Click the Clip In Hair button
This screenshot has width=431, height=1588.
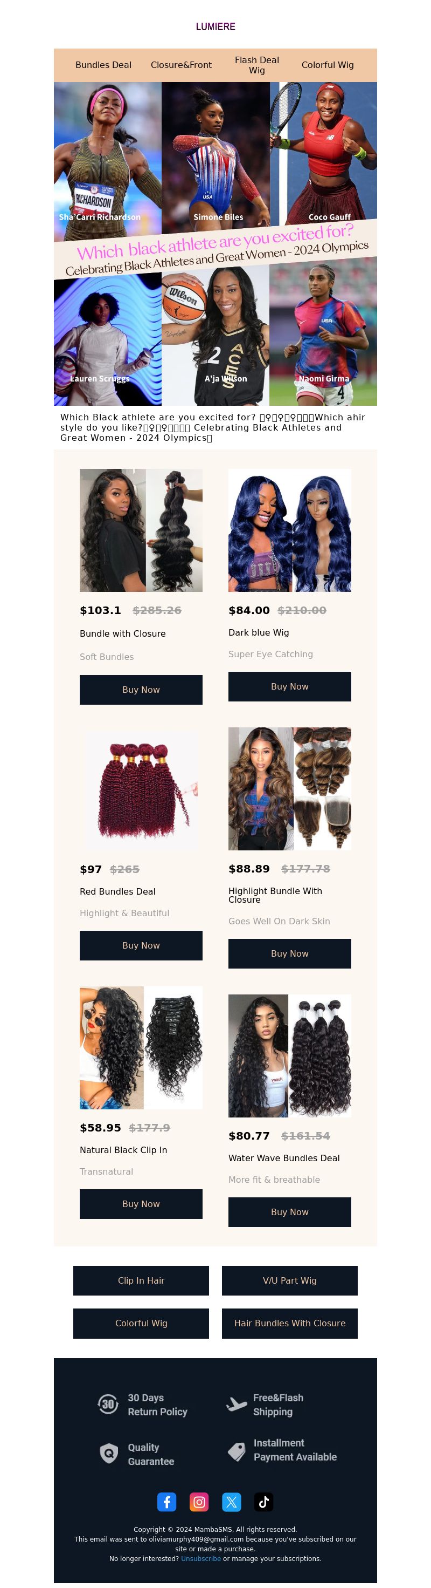(x=141, y=1280)
